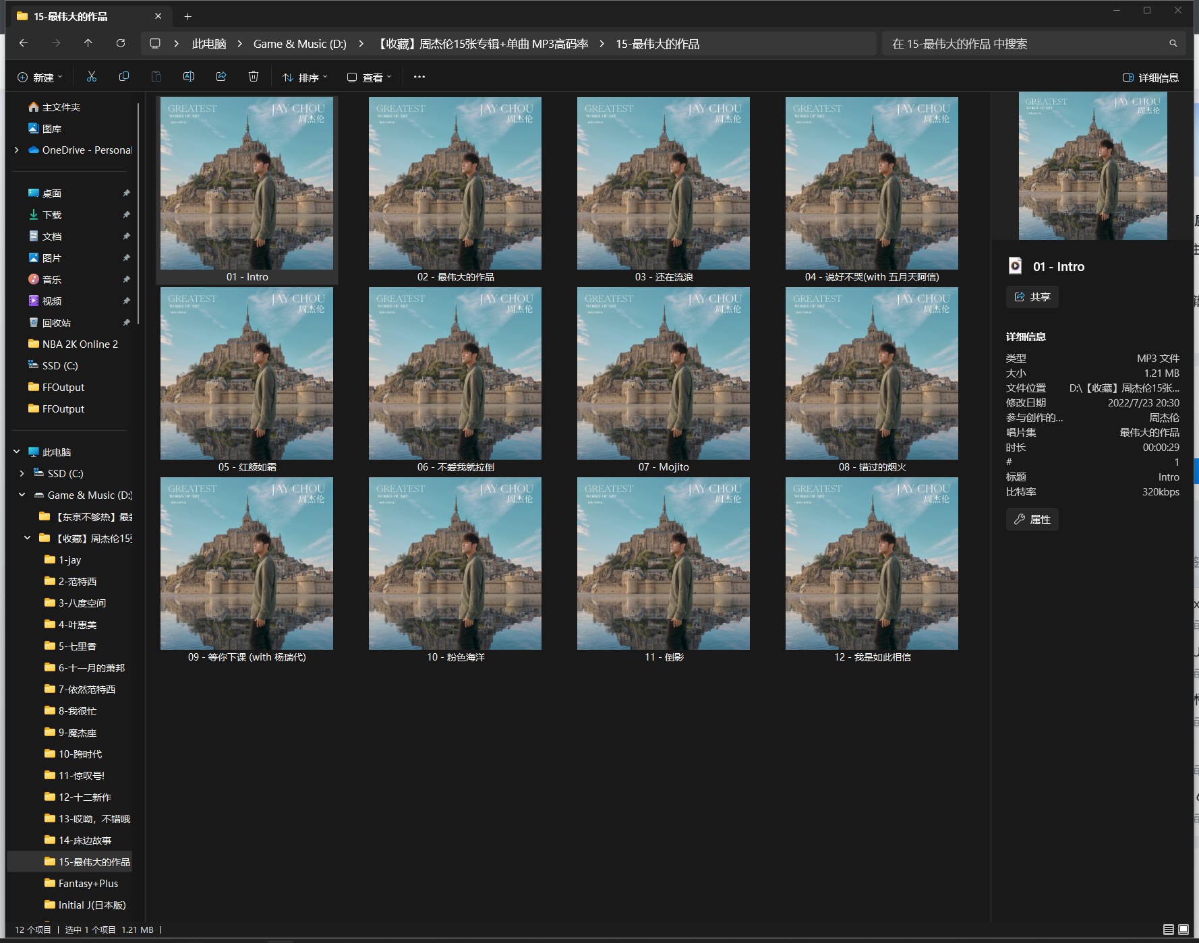Image resolution: width=1199 pixels, height=943 pixels.
Task: Select 09 - 等你下课 (with 杨瑞代) file
Action: 247,570
